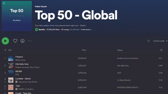Click the 2:34 duration of Kill Bill
This screenshot has width=168, height=94.
coord(161,73)
